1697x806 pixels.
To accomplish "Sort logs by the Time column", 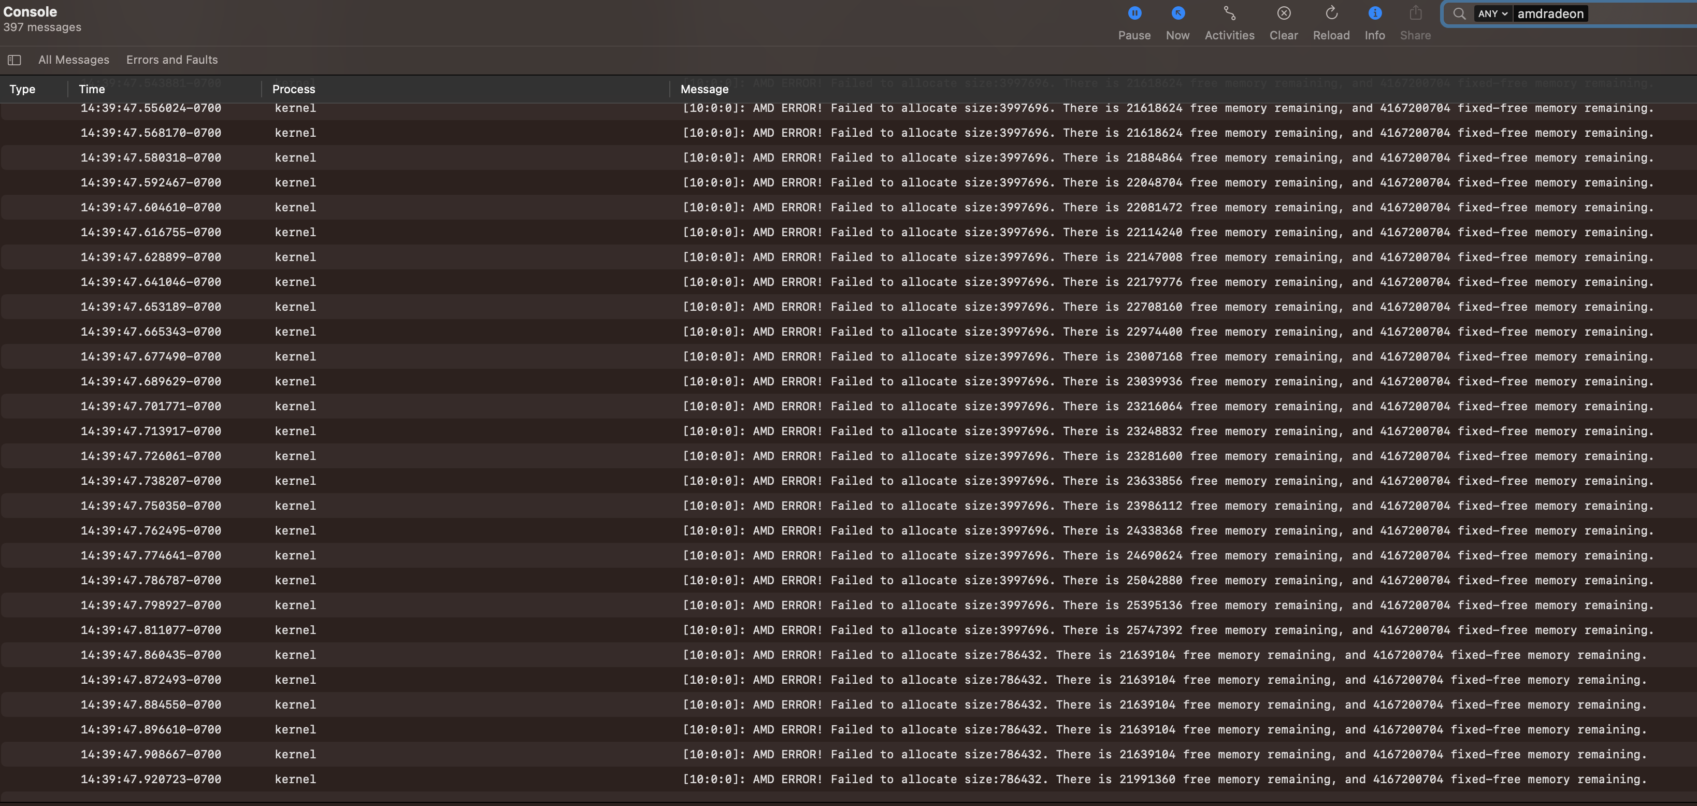I will point(92,89).
